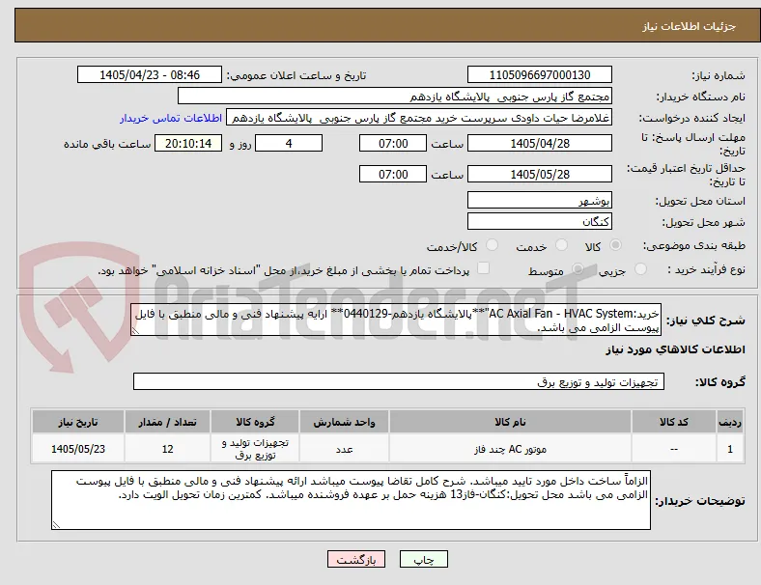Click the شماره نیاز field 1105096697000130

540,75
